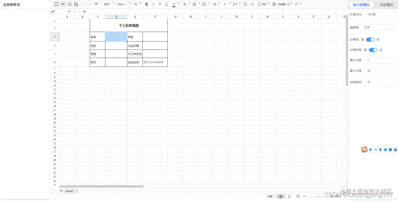Select the 姓名 cell
The image size is (398, 201).
pyautogui.click(x=98, y=37)
